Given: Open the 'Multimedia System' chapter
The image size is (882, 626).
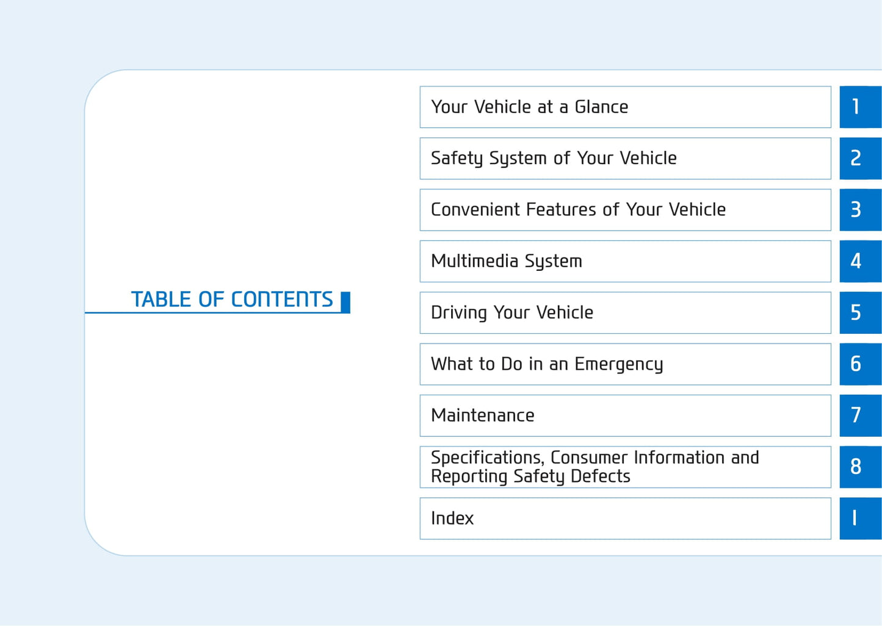Looking at the screenshot, I should tap(625, 261).
